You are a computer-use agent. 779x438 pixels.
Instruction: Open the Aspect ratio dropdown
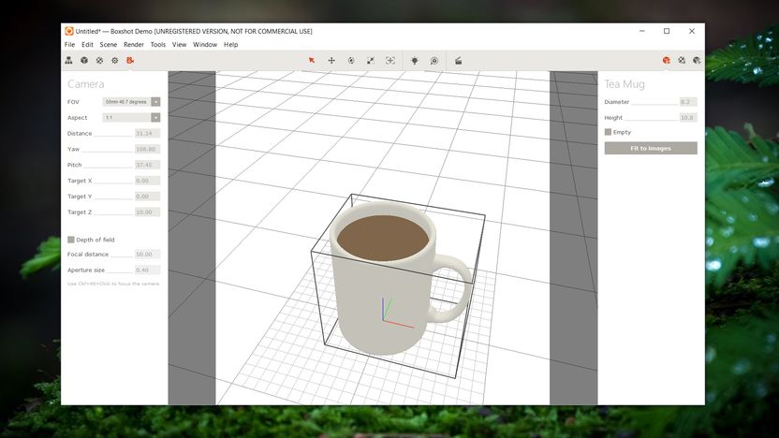pos(131,118)
